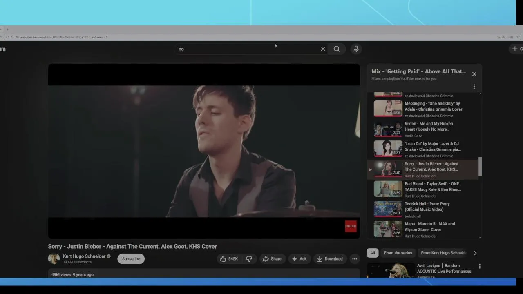Like the video showing 545K likes
The width and height of the screenshot is (523, 294).
tap(229, 259)
